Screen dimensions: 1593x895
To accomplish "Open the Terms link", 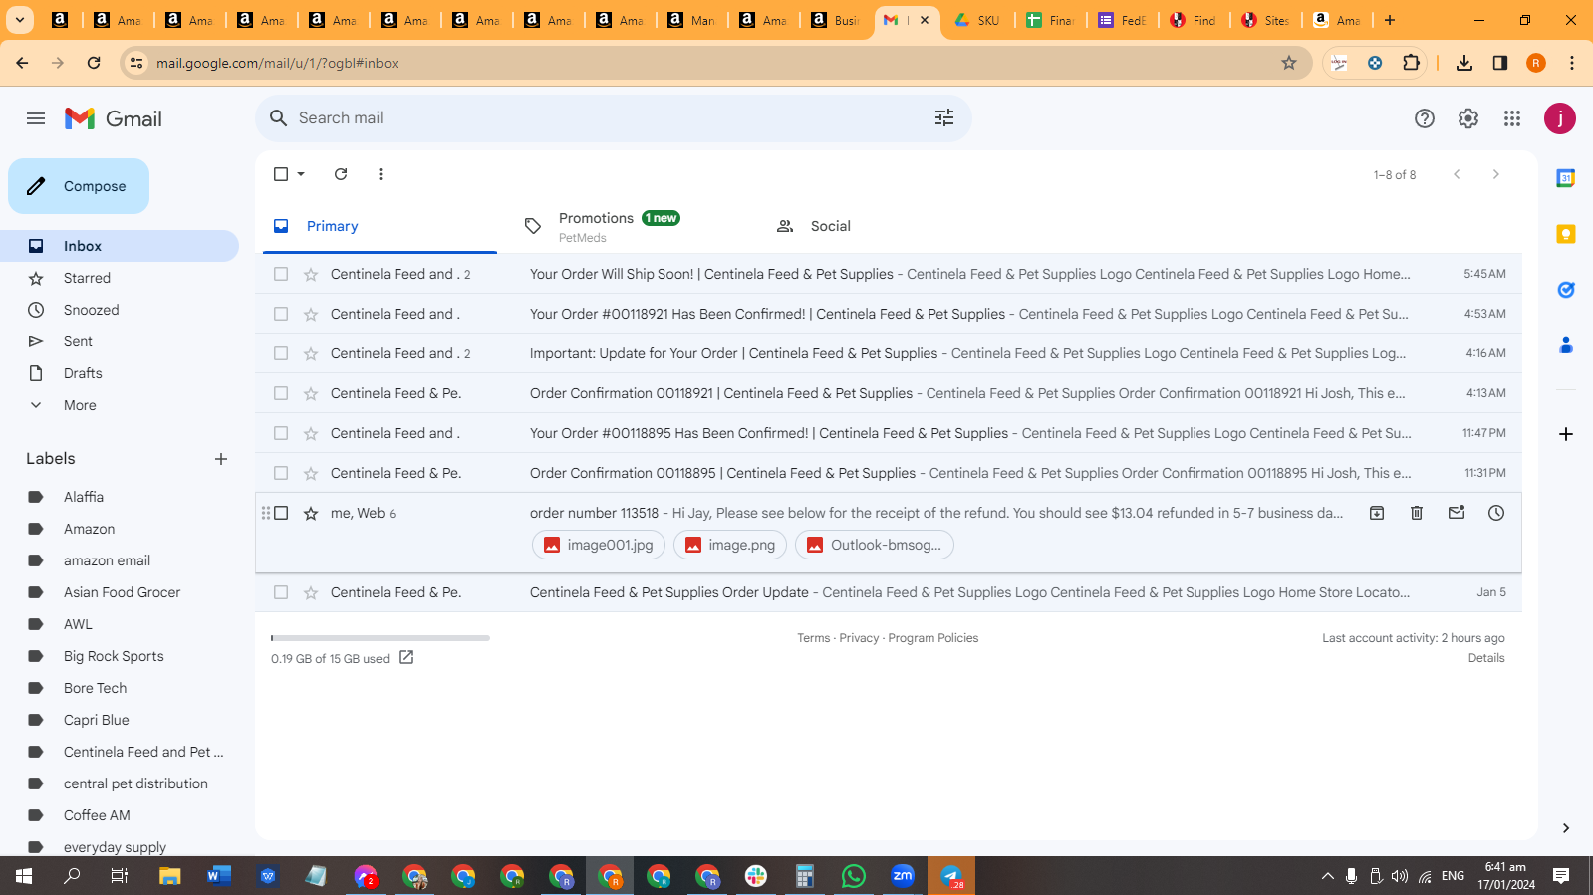I will [x=813, y=638].
